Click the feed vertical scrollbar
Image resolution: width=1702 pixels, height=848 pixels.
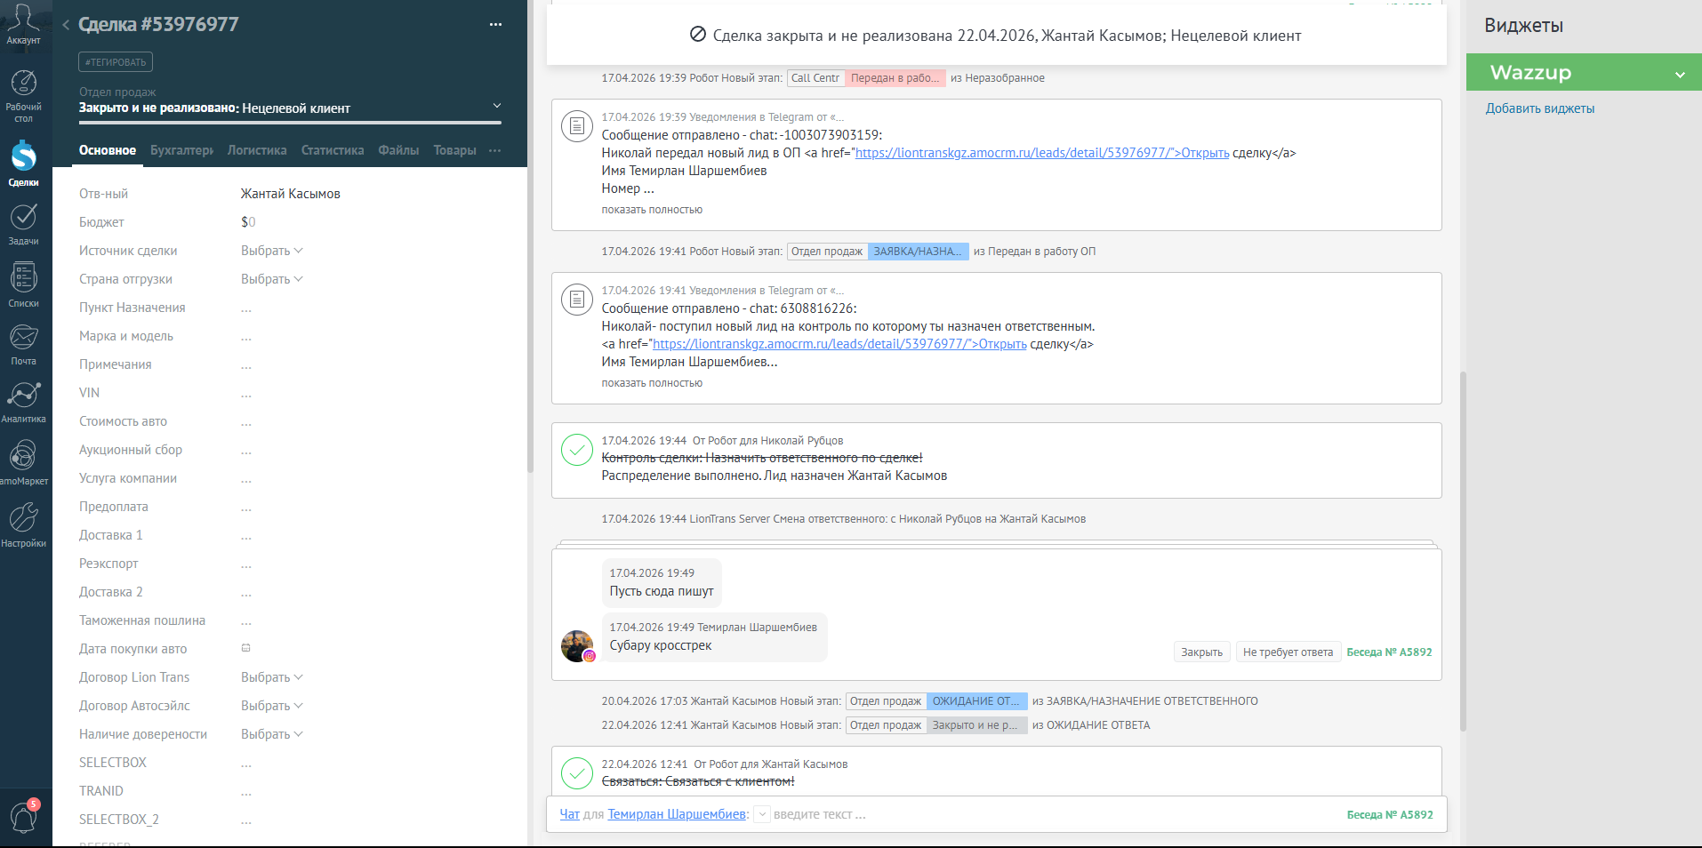tap(1463, 551)
